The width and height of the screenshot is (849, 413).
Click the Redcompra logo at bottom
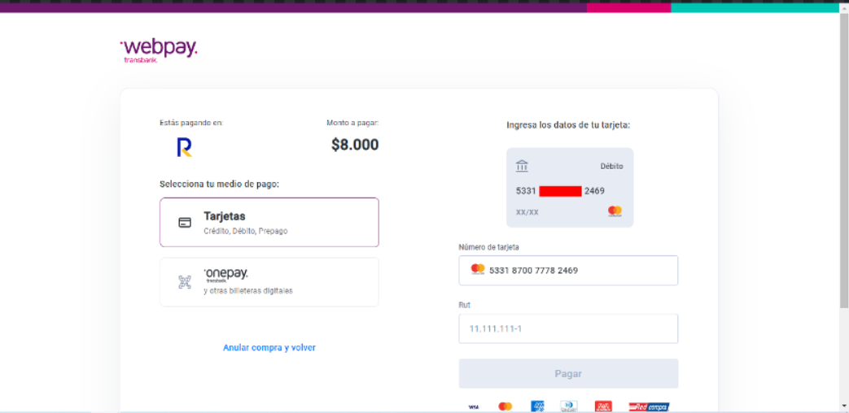(648, 406)
